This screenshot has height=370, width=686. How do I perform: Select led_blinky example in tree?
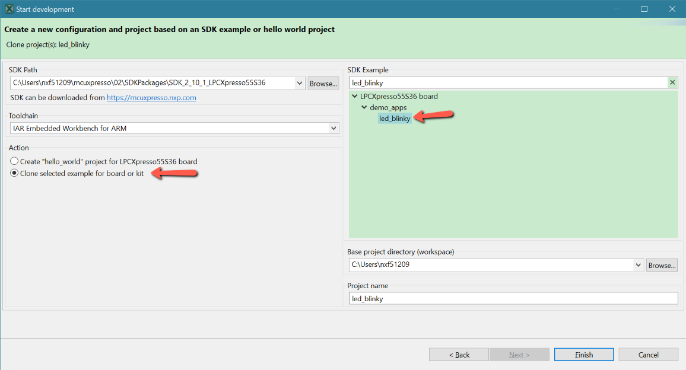pyautogui.click(x=395, y=119)
